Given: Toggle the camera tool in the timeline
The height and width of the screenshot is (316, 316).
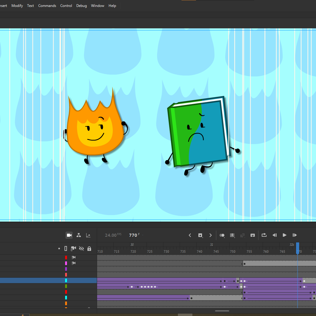Looking at the screenshot, I should pos(69,235).
